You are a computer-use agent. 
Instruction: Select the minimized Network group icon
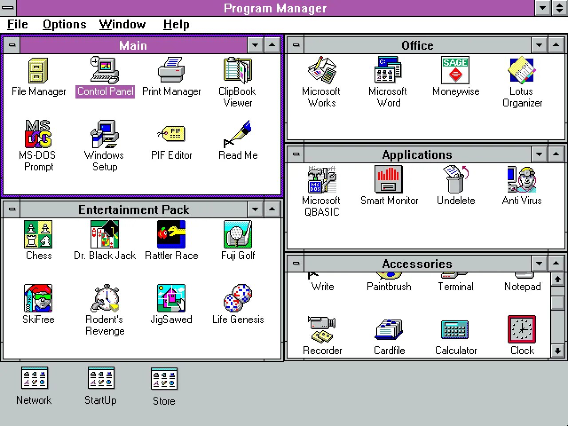click(34, 379)
